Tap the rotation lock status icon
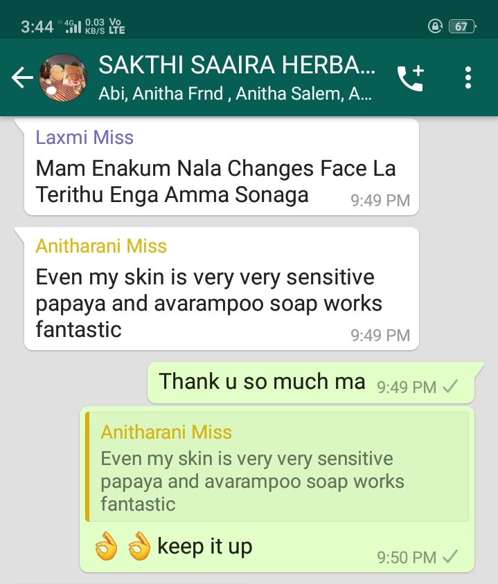Viewport: 498px width, 584px height. pos(435,26)
